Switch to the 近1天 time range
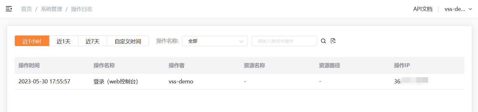 pyautogui.click(x=64, y=41)
